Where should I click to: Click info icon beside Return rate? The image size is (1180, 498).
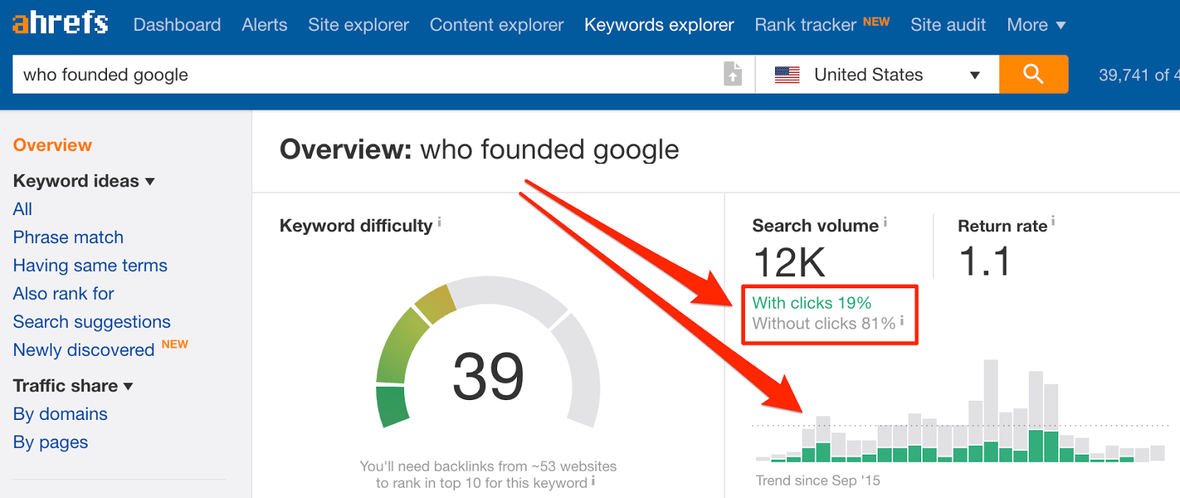(x=1053, y=220)
